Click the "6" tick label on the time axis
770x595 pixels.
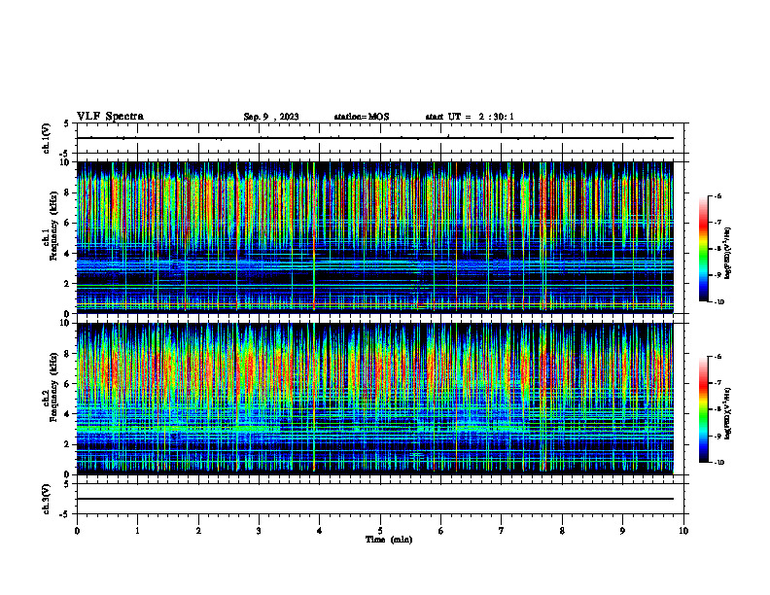441,531
